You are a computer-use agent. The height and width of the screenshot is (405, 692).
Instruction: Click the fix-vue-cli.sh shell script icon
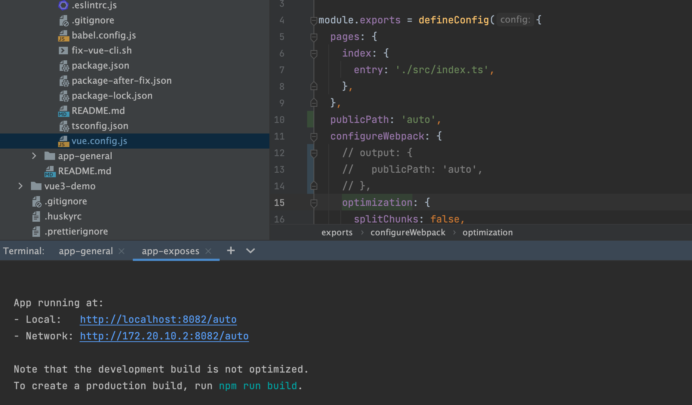63,51
